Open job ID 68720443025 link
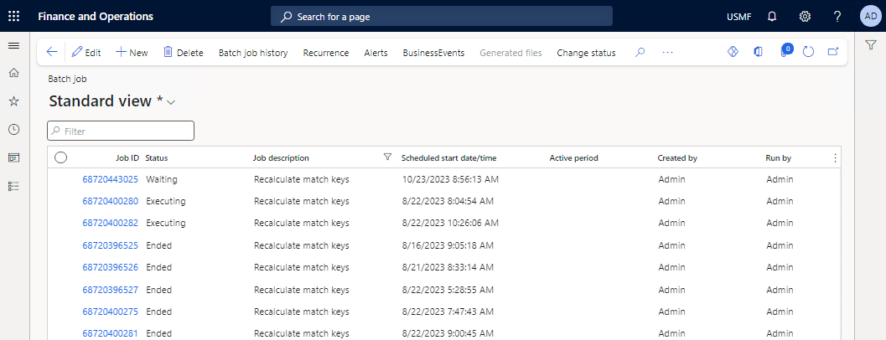The image size is (886, 340). pyautogui.click(x=110, y=179)
